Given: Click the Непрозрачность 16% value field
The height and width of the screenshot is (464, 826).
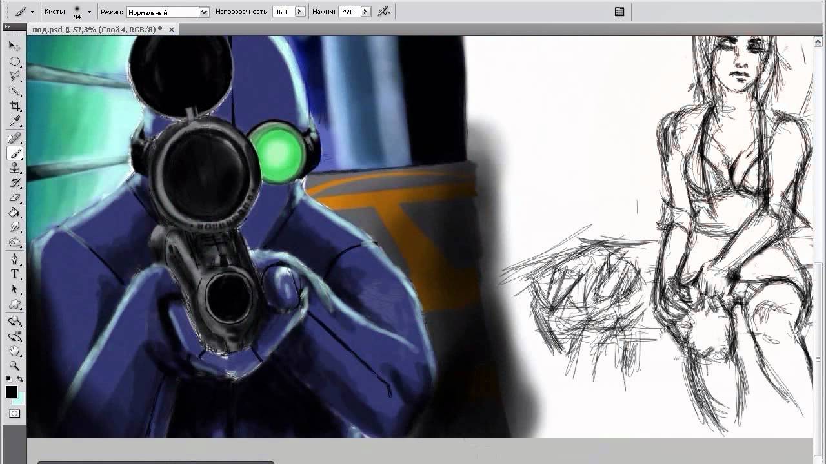Looking at the screenshot, I should point(283,12).
